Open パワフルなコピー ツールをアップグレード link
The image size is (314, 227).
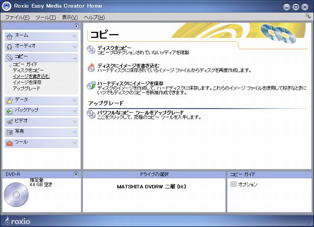140,112
